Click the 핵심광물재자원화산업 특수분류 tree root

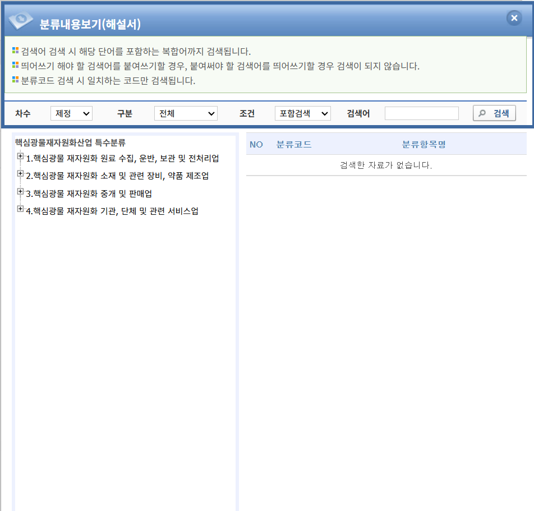[x=70, y=142]
